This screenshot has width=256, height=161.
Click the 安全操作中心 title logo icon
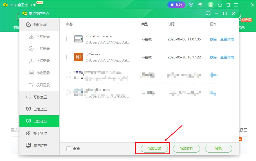point(25,13)
